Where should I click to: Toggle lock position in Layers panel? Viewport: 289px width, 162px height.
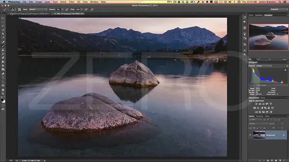[x=261, y=128]
